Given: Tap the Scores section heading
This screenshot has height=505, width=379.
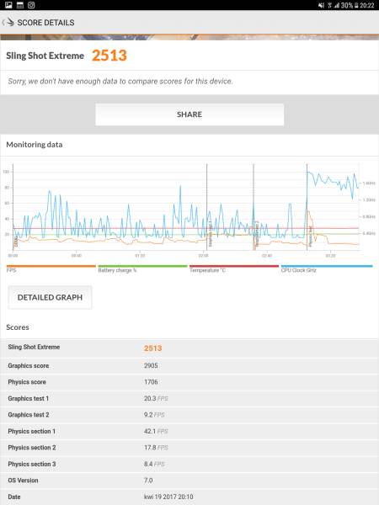Looking at the screenshot, I should 18,327.
